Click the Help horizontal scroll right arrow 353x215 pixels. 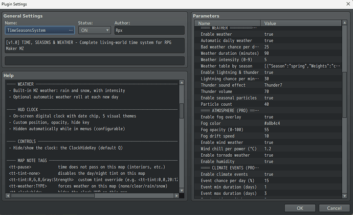click(x=176, y=196)
